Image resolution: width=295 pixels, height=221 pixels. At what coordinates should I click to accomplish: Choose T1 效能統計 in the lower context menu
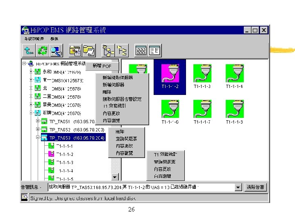(x=166, y=154)
